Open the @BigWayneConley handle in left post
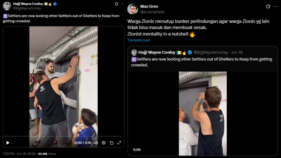Viewport: 281px width, 158px height. (x=27, y=8)
